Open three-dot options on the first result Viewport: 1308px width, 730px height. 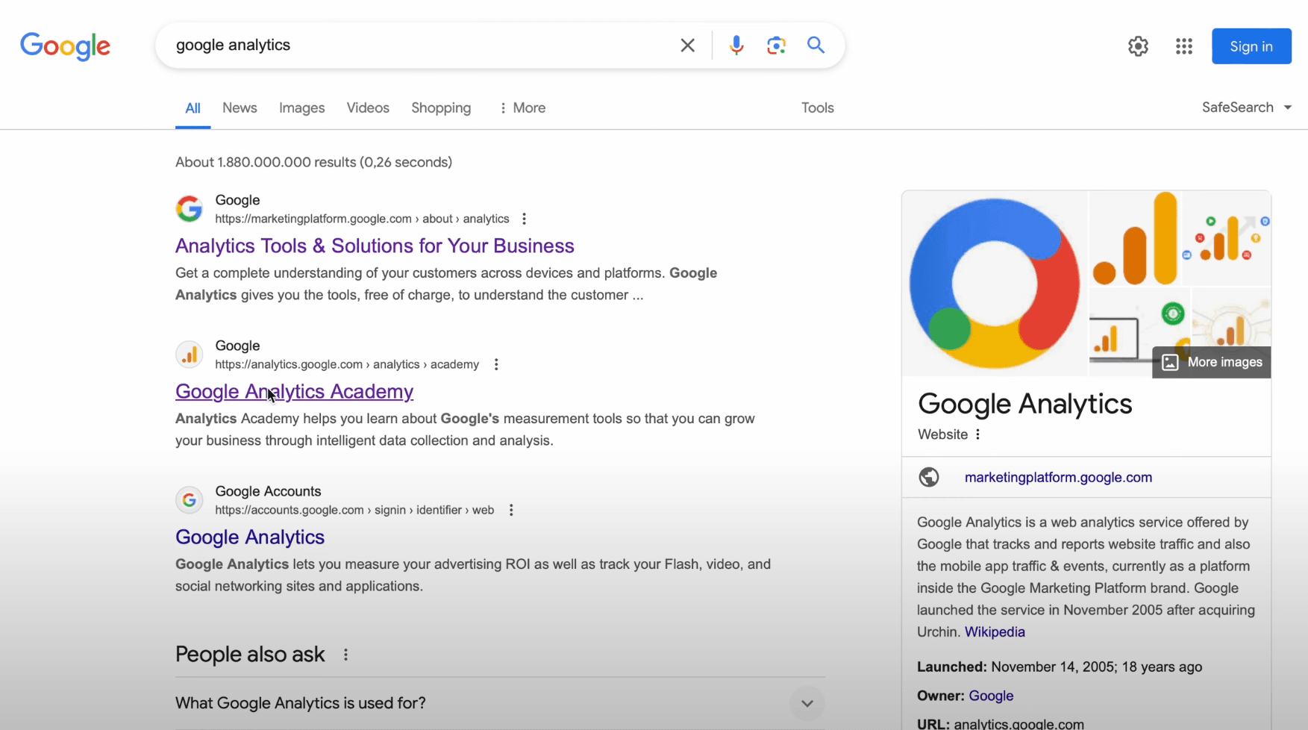525,219
